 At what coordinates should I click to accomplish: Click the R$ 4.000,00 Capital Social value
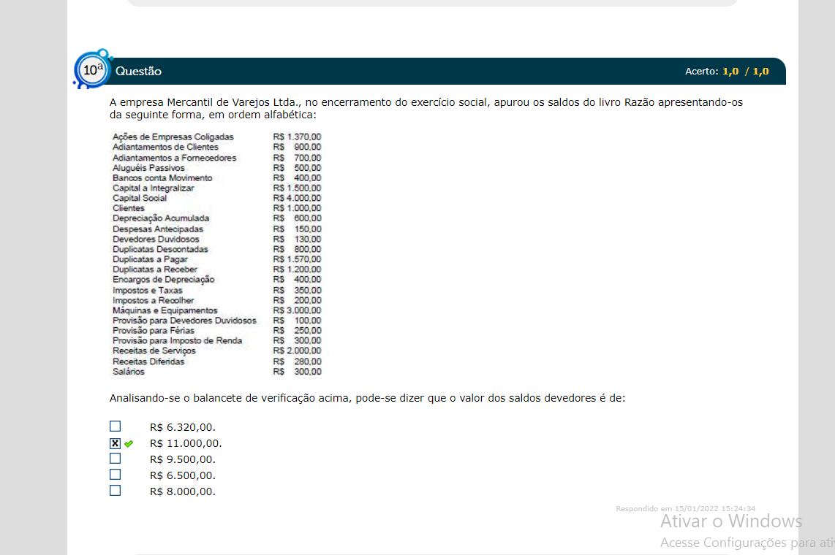(x=297, y=198)
